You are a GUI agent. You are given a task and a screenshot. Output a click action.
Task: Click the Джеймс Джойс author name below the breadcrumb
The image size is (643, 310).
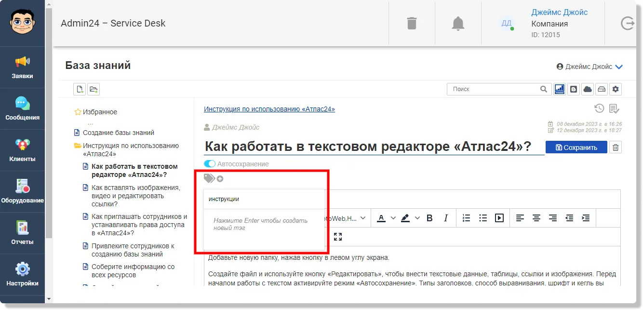(236, 127)
